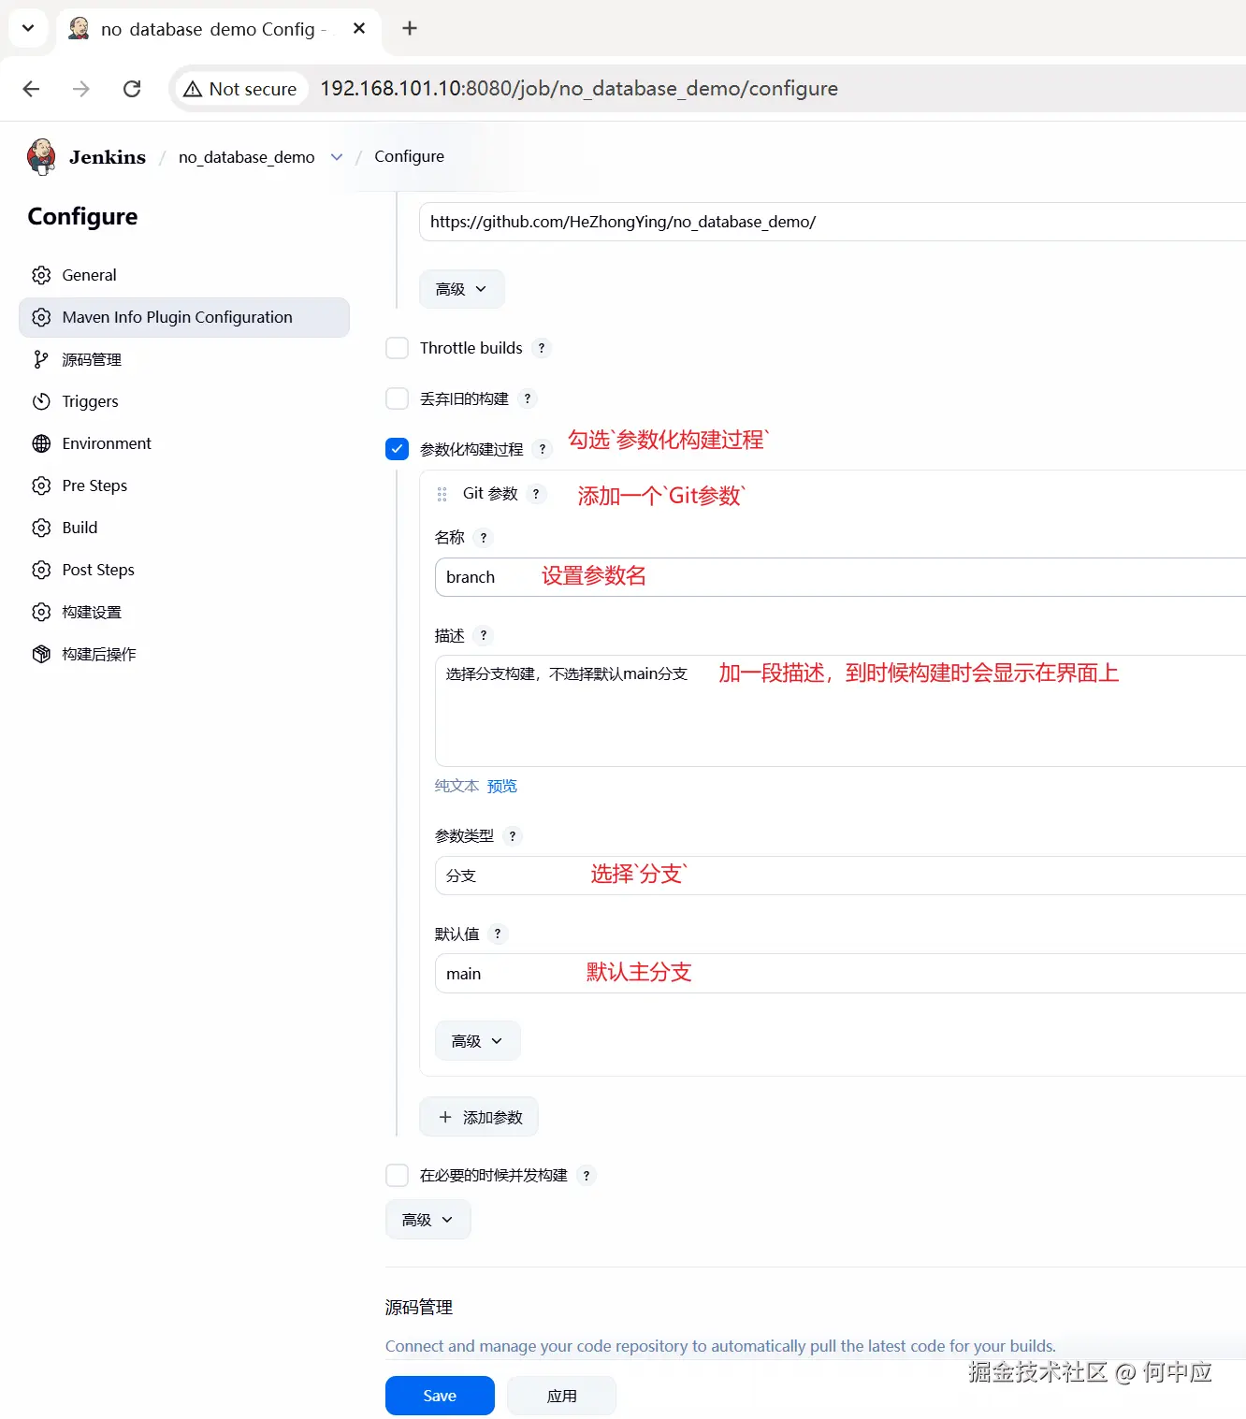Click the drag handle beside Git 参数

441,494
